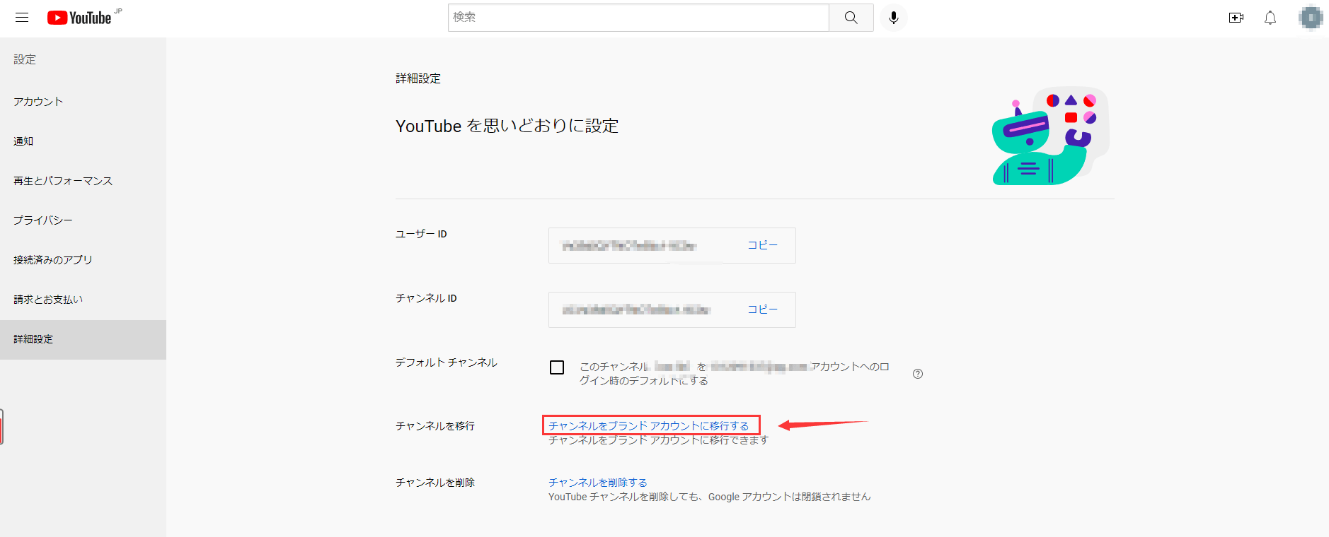Viewport: 1329px width, 537px height.
Task: Click the 設定 sidebar heading
Action: click(x=25, y=59)
